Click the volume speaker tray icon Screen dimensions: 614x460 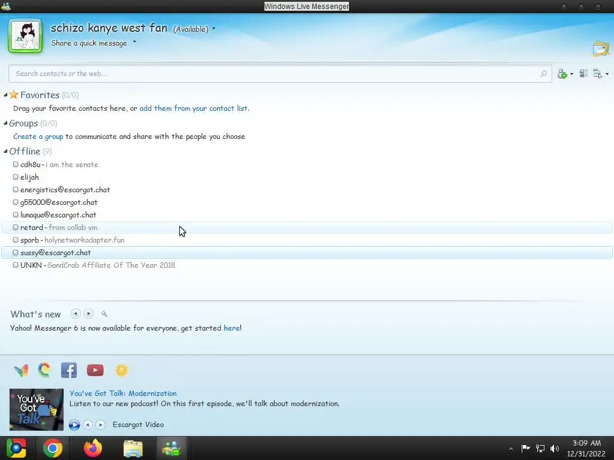[555, 448]
